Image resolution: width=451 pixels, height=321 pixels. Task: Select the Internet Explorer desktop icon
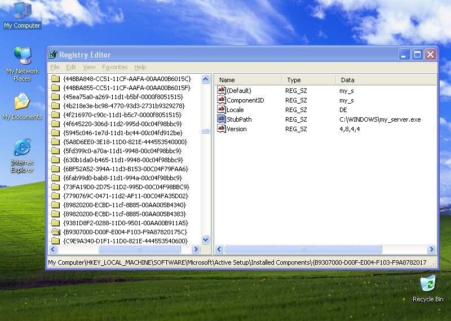pyautogui.click(x=22, y=156)
